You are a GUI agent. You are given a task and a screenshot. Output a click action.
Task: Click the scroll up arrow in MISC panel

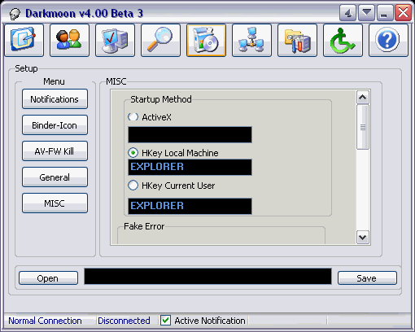(x=363, y=98)
